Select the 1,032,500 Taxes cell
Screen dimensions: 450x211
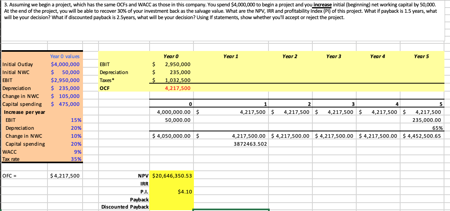pyautogui.click(x=172, y=81)
